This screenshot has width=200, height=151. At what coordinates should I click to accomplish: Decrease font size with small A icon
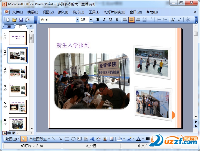pyautogui.click(x=179, y=20)
